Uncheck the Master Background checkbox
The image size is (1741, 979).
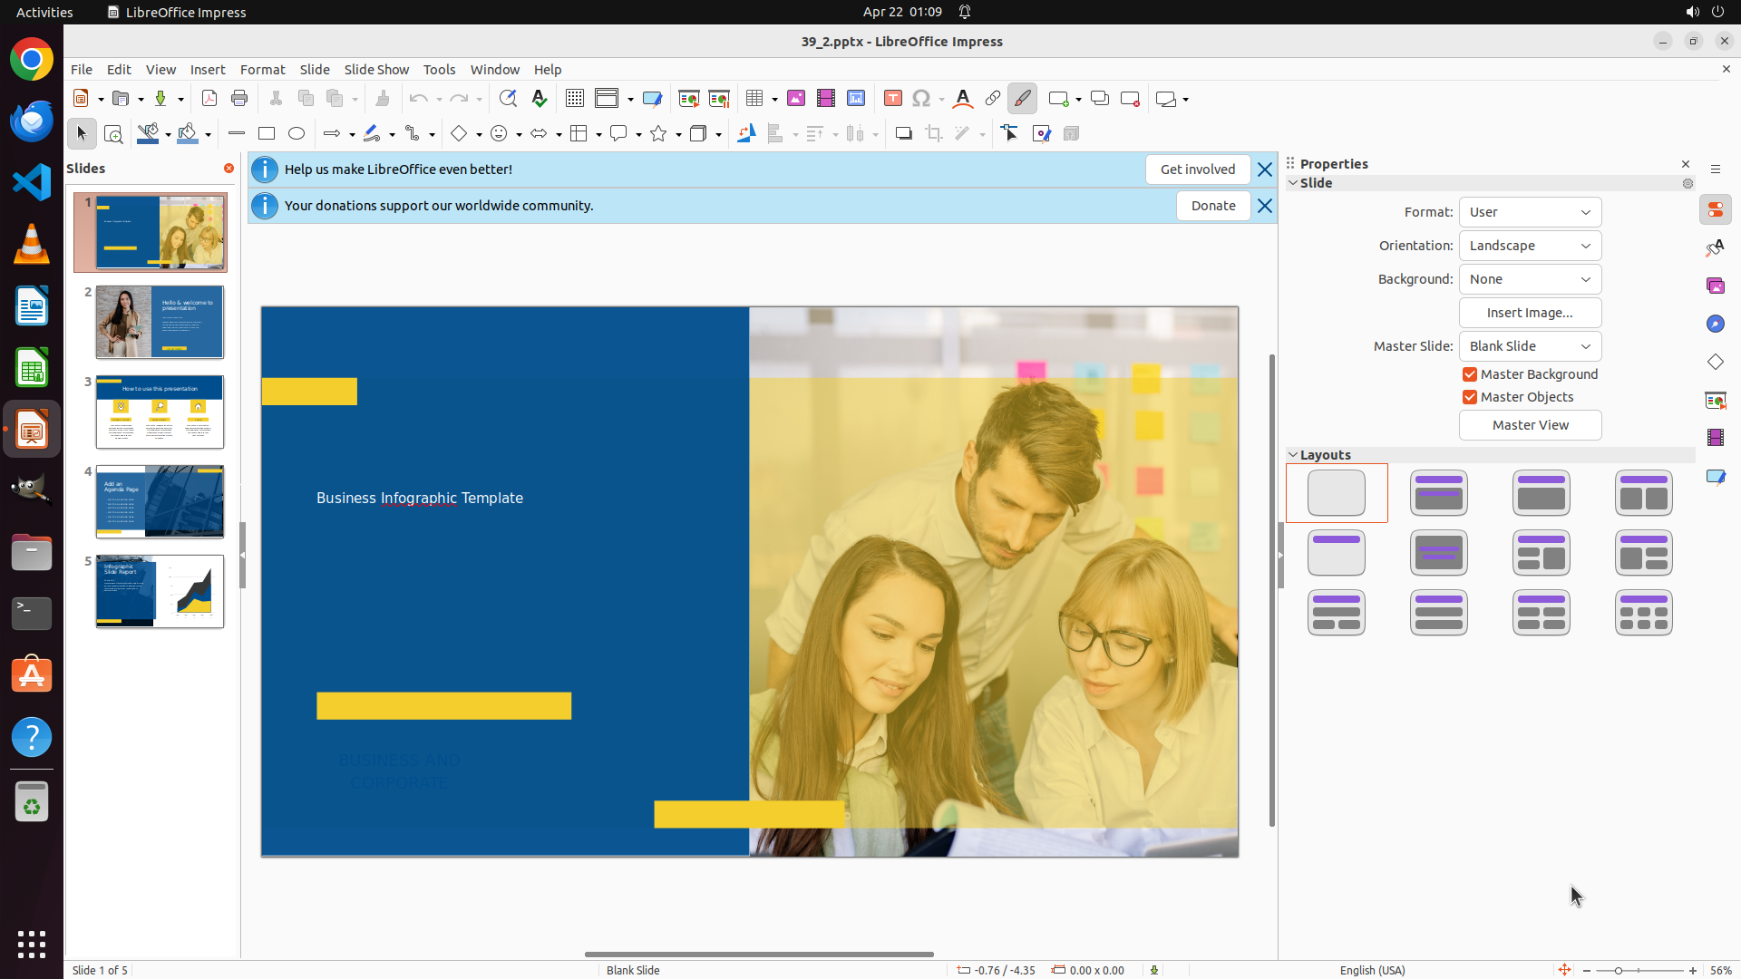(x=1470, y=374)
